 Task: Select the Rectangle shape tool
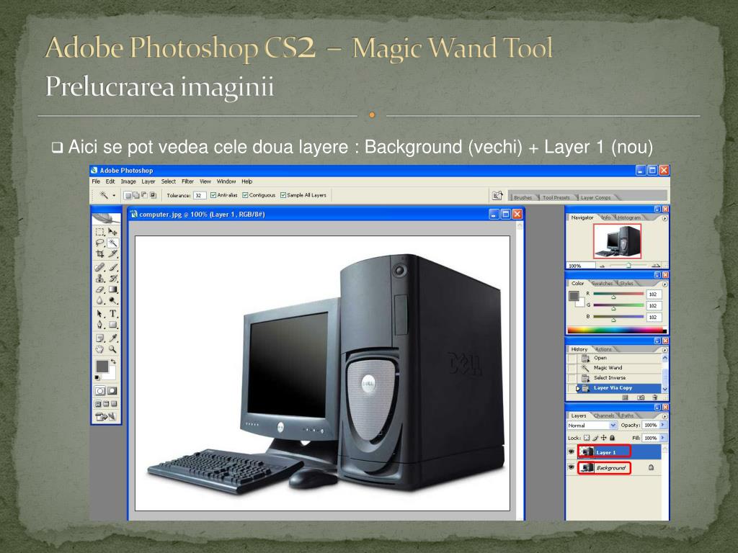coord(113,325)
